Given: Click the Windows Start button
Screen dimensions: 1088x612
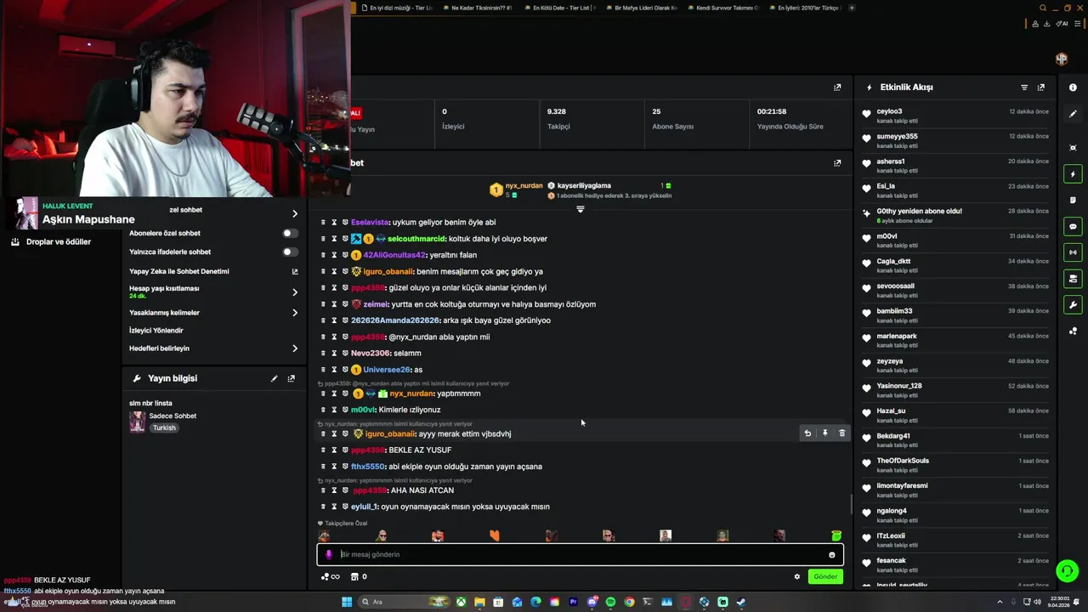Looking at the screenshot, I should 347,603.
